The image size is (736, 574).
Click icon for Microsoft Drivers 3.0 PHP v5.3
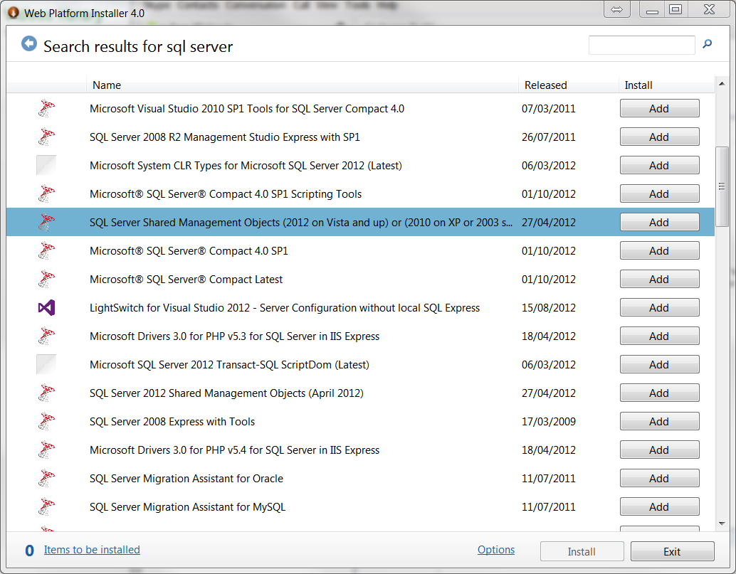click(46, 336)
